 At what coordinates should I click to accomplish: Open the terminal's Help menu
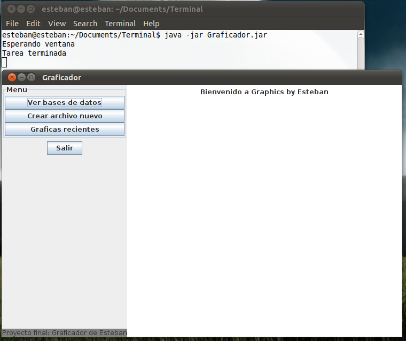151,24
